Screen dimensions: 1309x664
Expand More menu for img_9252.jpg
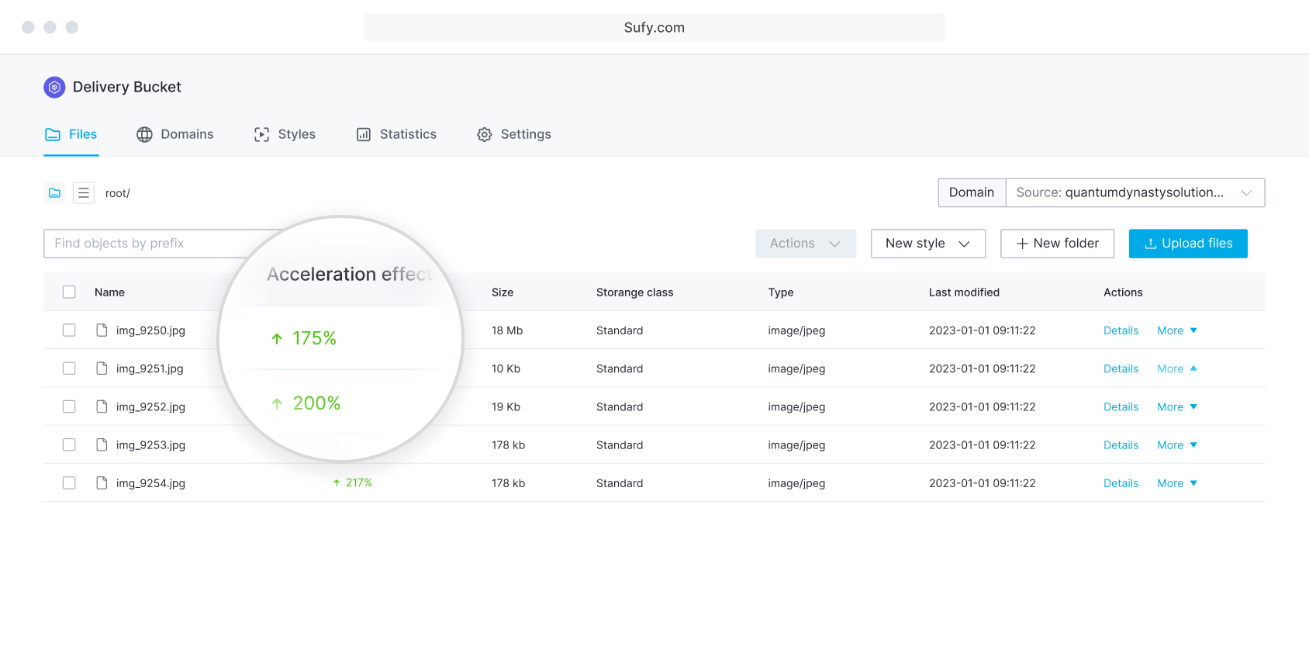[1177, 406]
